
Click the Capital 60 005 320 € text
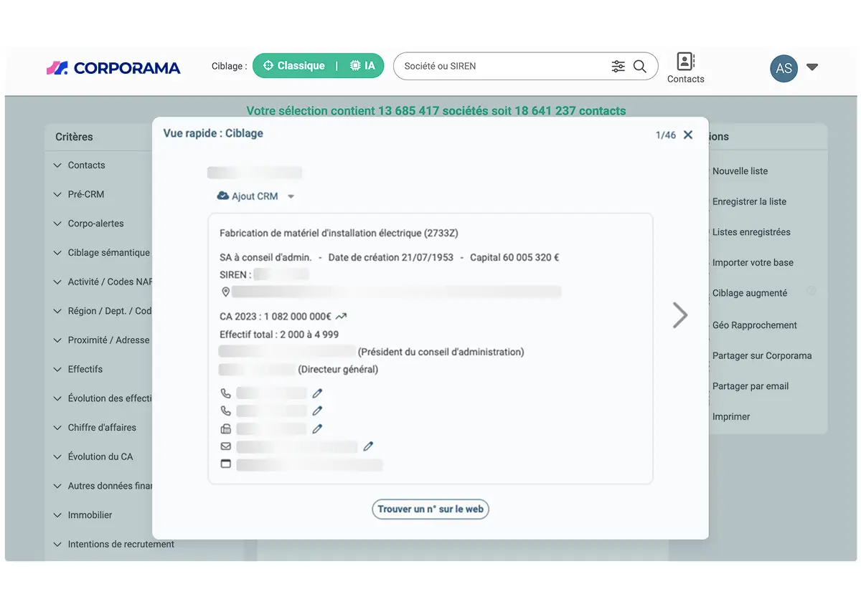514,257
